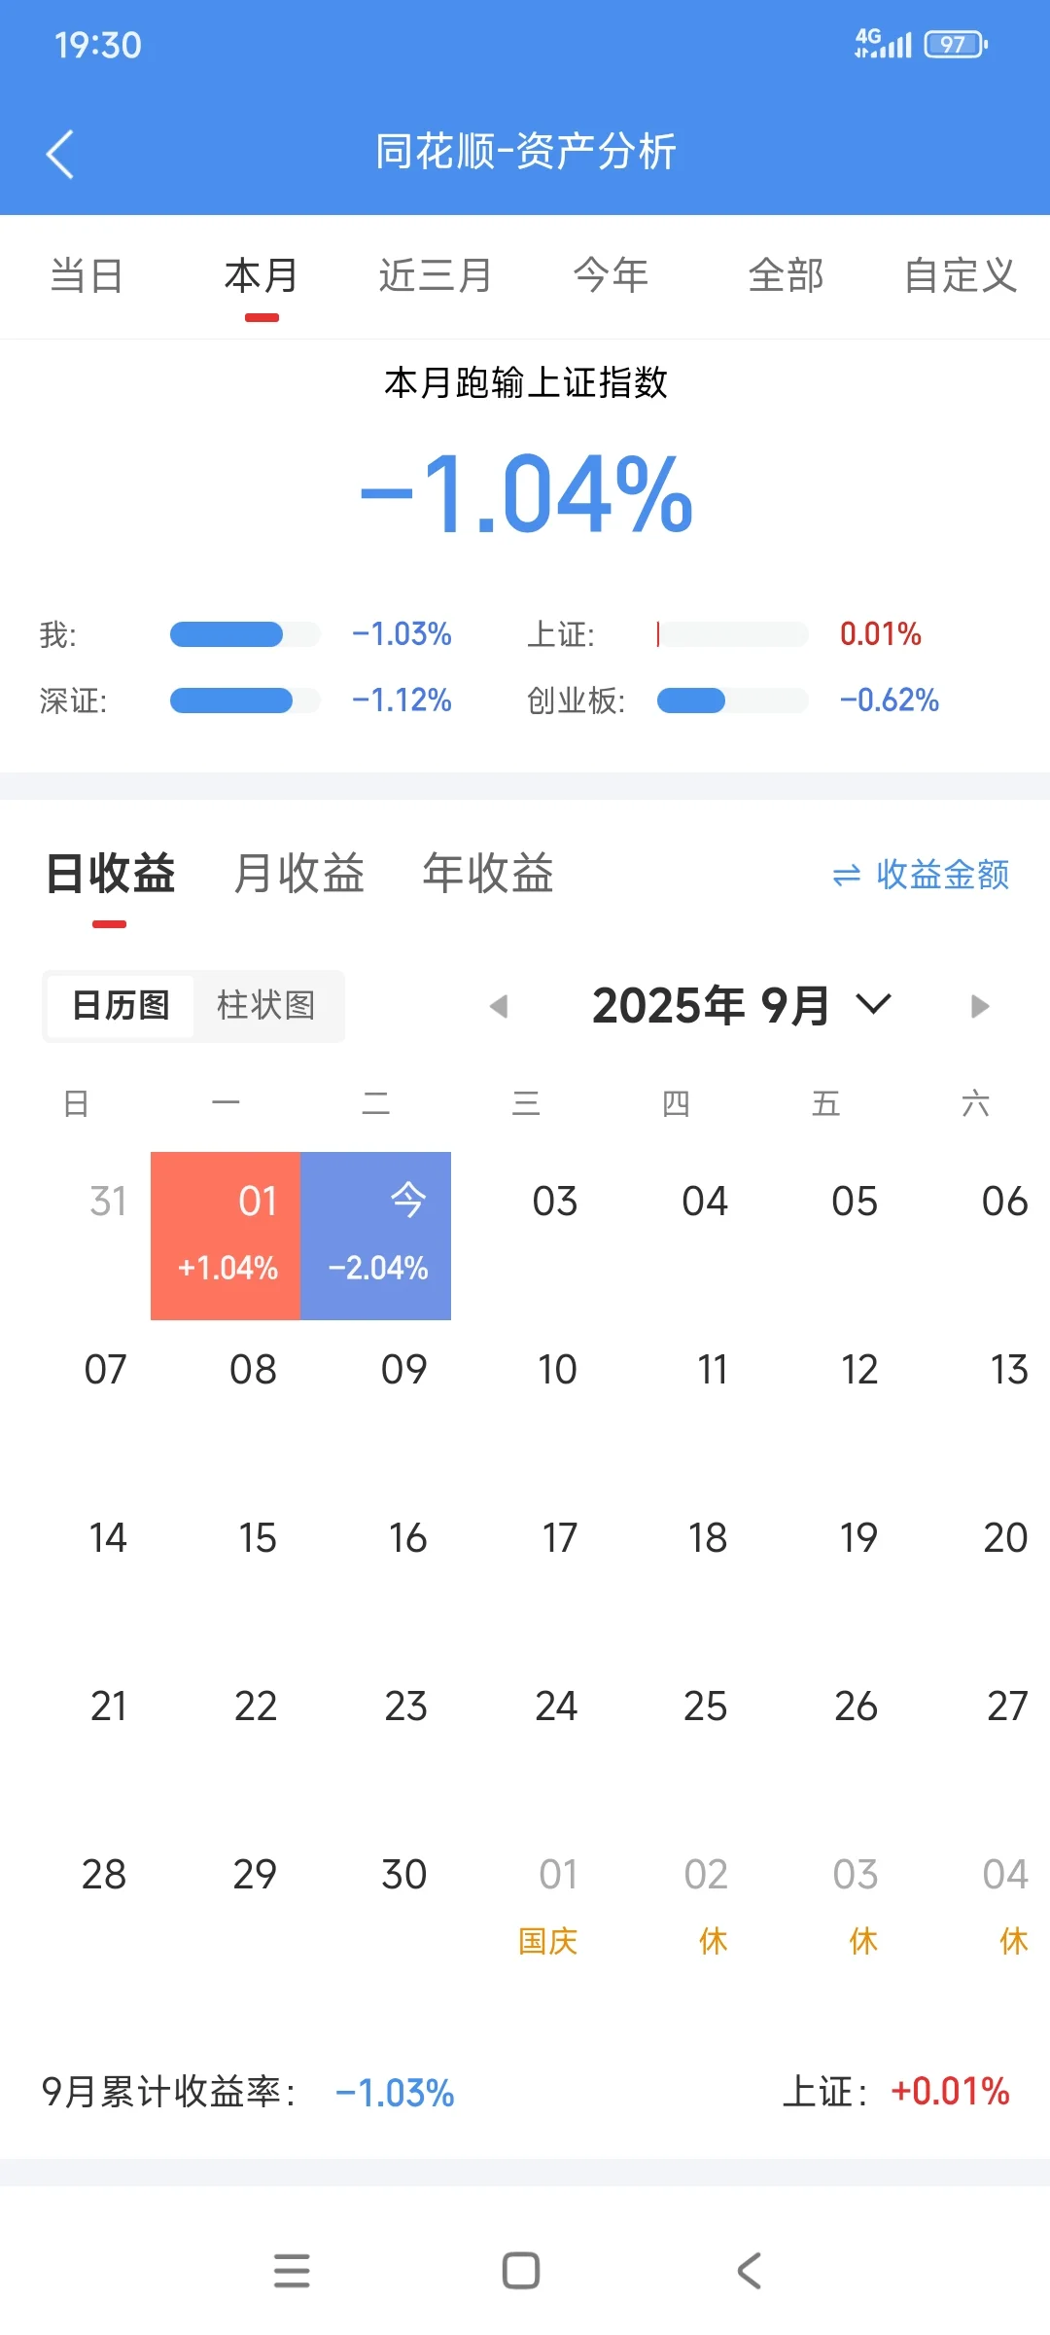Tap the back arrow in the header
The image size is (1050, 2335).
coord(60,154)
